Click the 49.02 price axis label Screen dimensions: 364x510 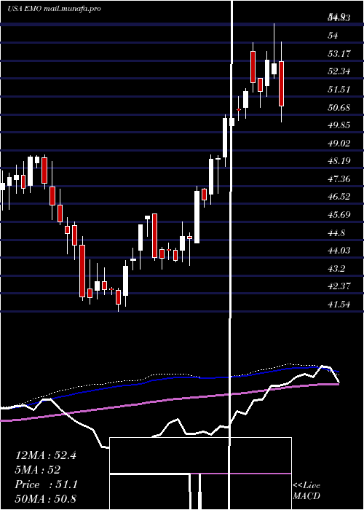[x=339, y=143]
